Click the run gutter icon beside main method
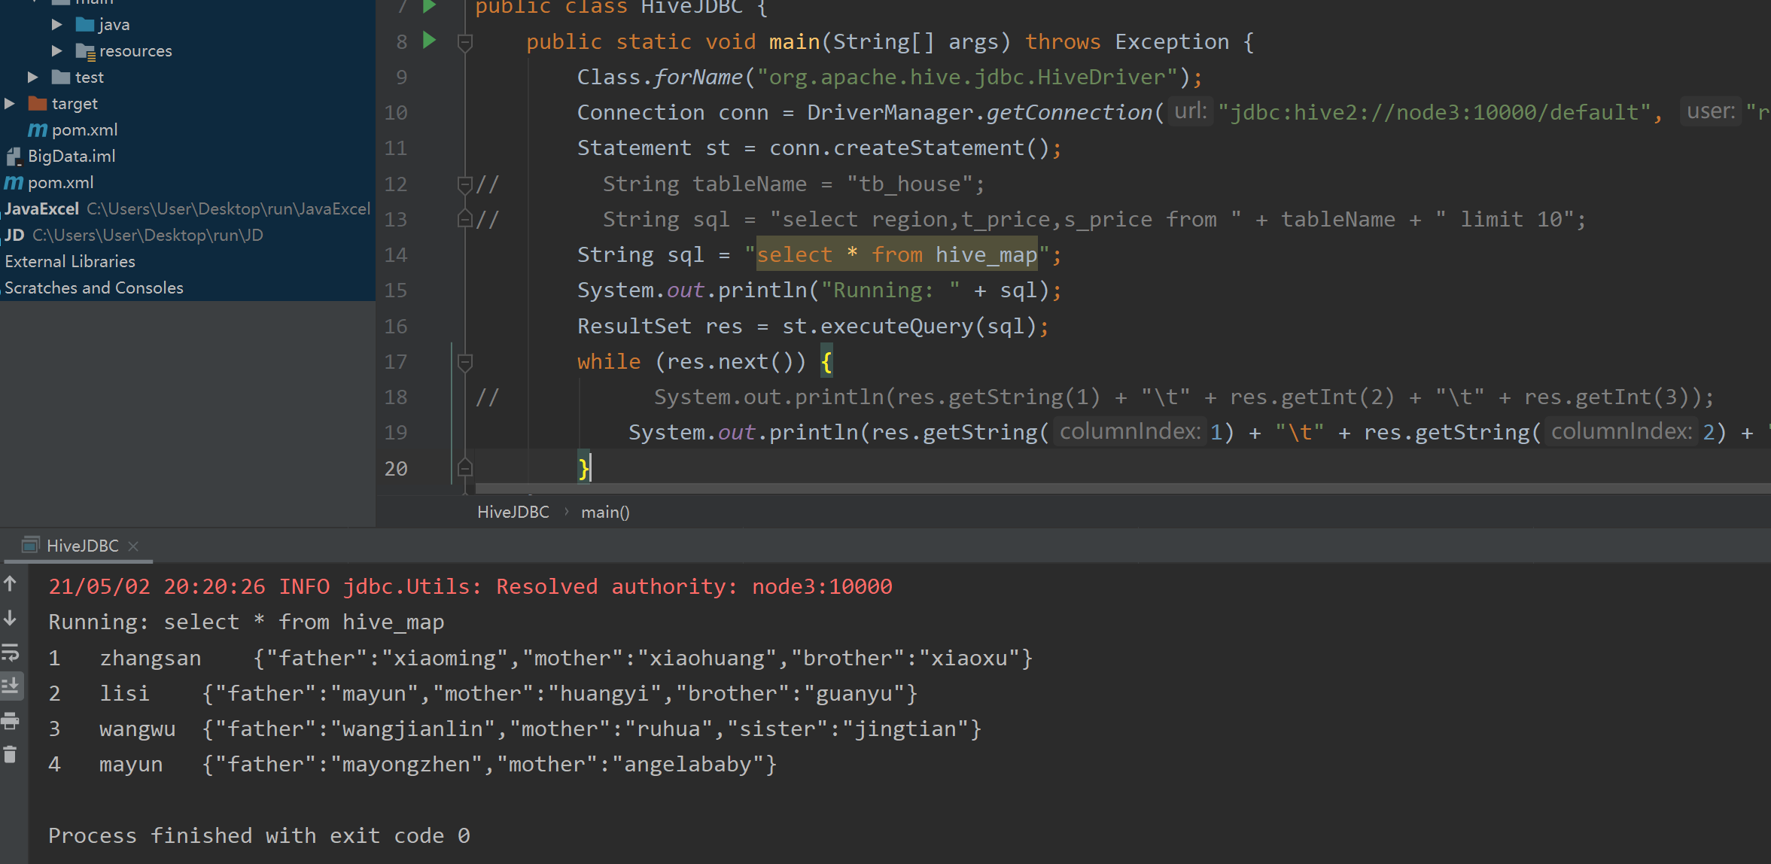Image resolution: width=1771 pixels, height=864 pixels. pos(429,41)
